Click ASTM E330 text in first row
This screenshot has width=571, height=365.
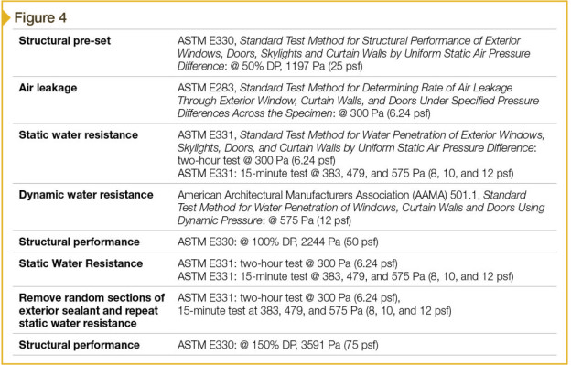pyautogui.click(x=207, y=40)
